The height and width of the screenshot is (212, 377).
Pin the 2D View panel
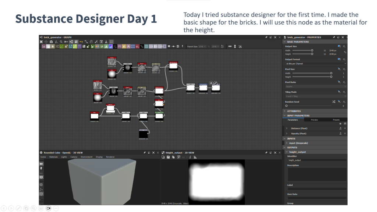266,153
